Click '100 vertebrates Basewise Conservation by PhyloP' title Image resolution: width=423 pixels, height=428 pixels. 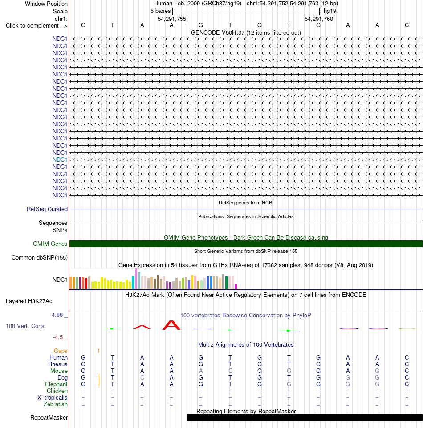click(x=246, y=315)
